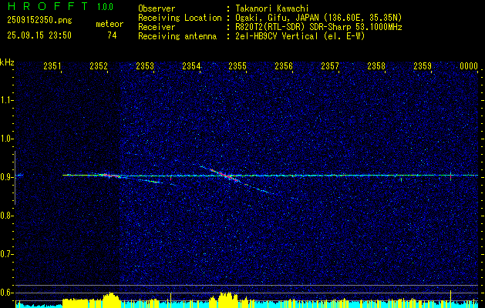Click the 0.8 kHz axis label

[6, 216]
